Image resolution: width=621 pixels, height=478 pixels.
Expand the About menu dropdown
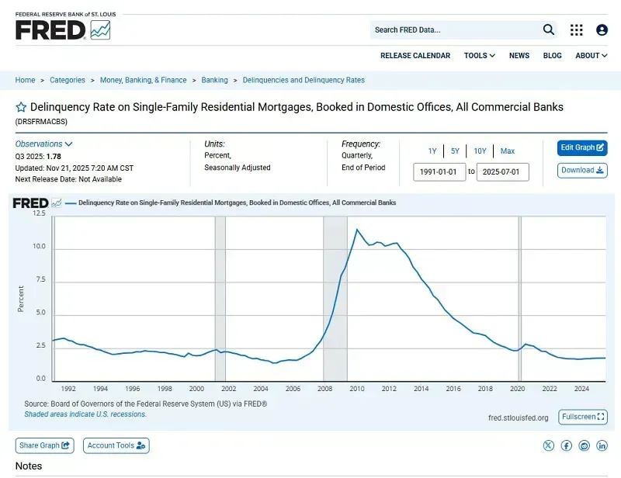click(x=591, y=56)
